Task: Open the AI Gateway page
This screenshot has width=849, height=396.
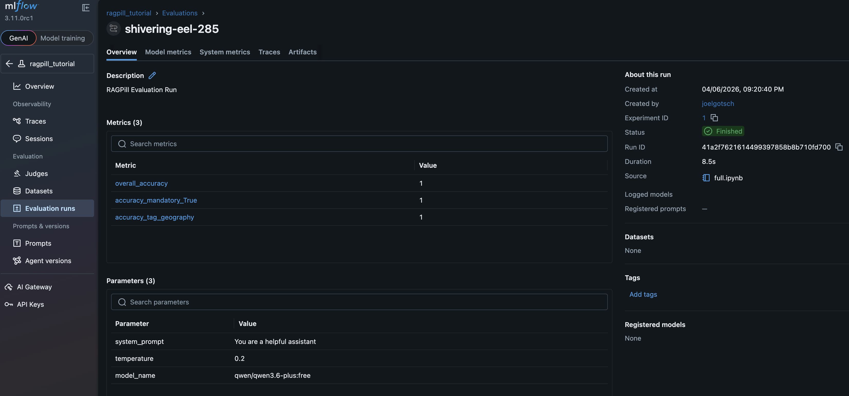Action: coord(34,287)
